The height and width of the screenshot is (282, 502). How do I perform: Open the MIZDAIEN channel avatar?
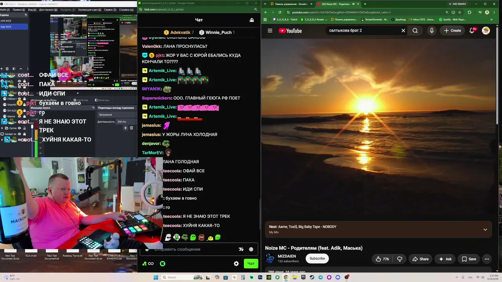(270, 258)
